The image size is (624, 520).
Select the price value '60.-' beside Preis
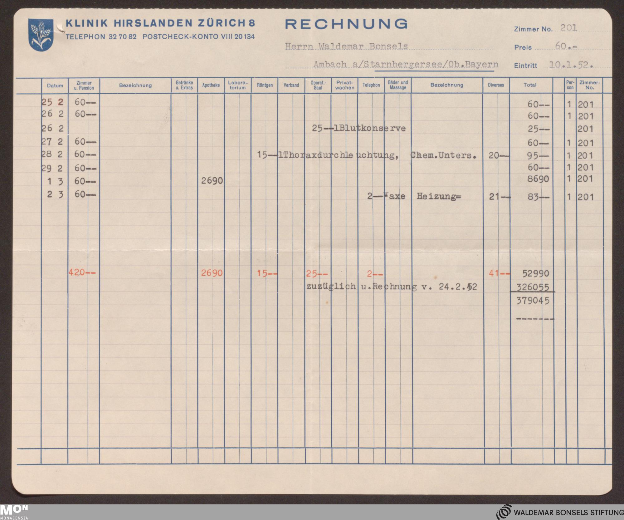(x=566, y=46)
